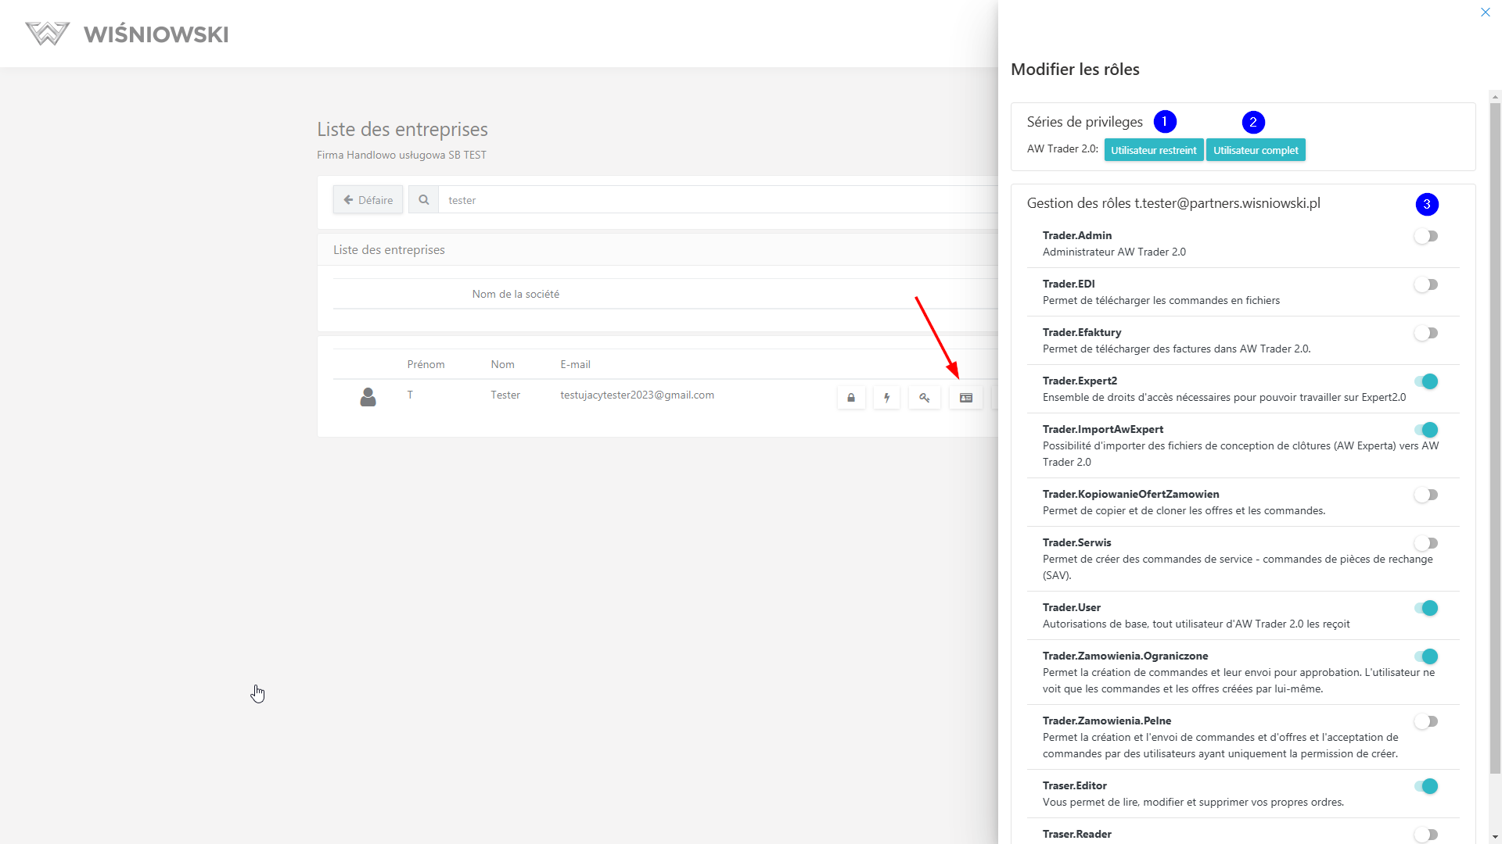Image resolution: width=1502 pixels, height=844 pixels.
Task: Click the user avatar icon for Tester
Action: click(x=368, y=397)
